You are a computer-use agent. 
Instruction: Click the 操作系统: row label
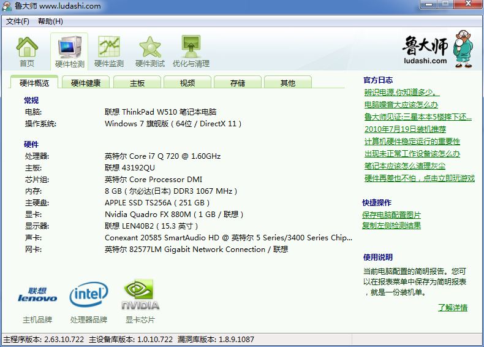(41, 124)
